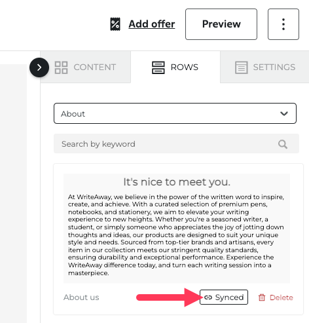Expand the About category dropdown
This screenshot has height=323, width=309.
[x=175, y=113]
